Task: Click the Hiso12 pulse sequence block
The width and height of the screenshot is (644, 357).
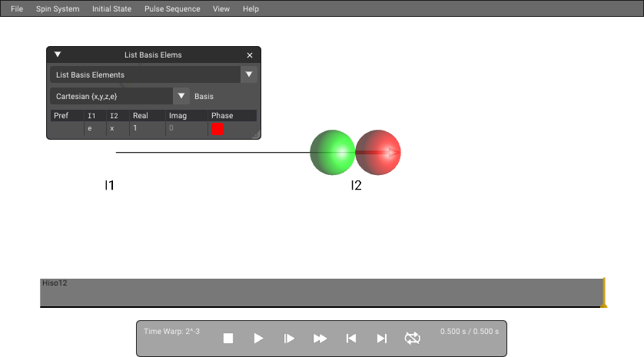Action: [x=321, y=293]
